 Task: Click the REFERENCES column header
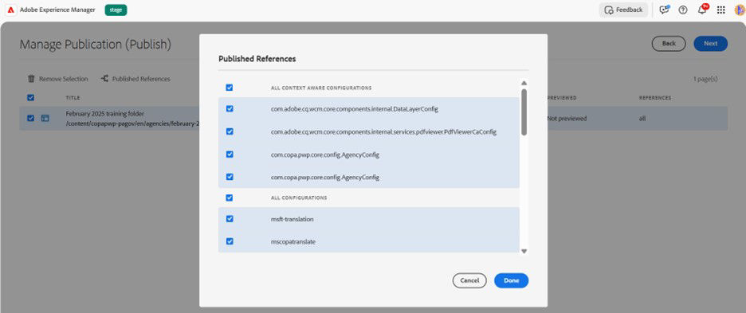click(655, 97)
